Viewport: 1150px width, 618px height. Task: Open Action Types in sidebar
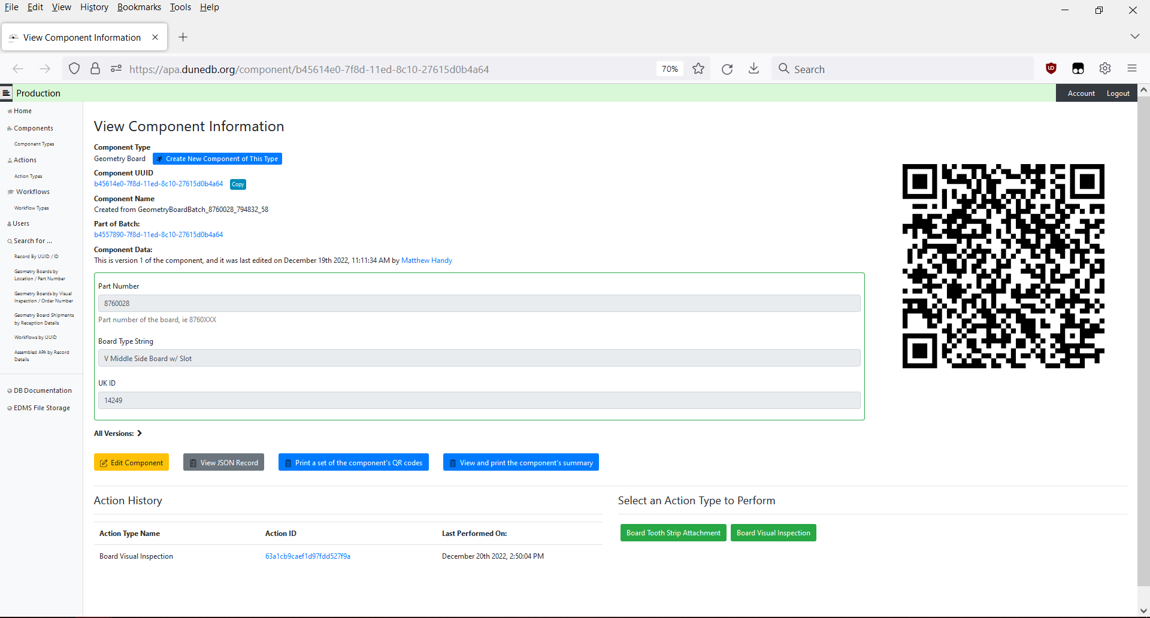click(28, 176)
